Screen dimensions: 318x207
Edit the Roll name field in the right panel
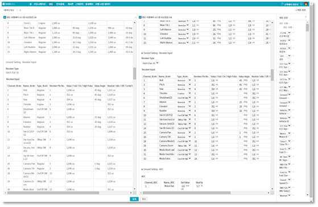(167, 80)
